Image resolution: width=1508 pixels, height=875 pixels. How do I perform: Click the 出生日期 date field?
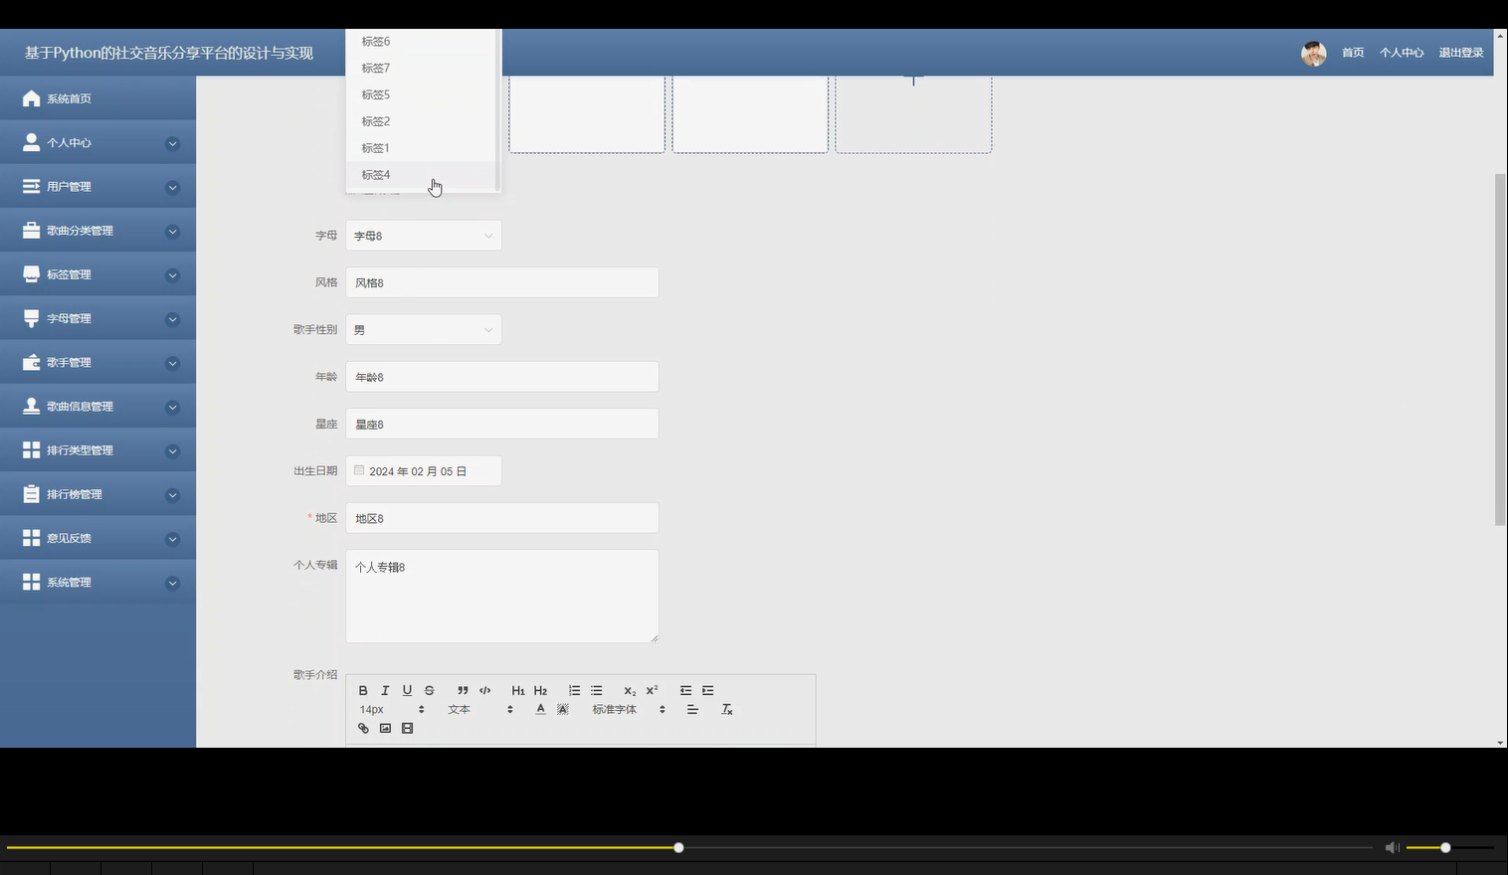tap(424, 471)
